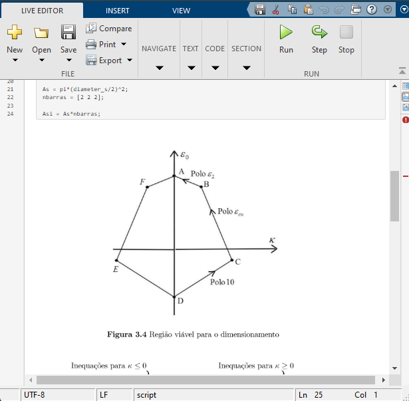Click the Cut scissors icon
Screen dimensions: 409x401
pos(275,10)
